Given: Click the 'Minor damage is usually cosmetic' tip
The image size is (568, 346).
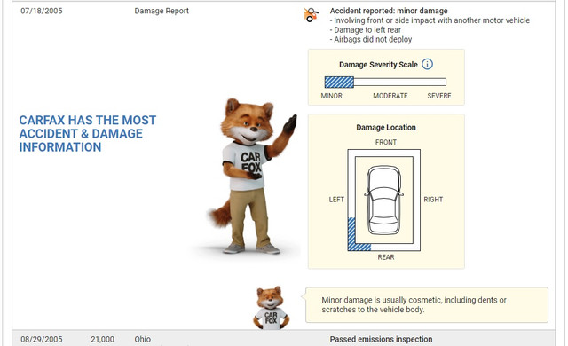Looking at the screenshot, I should click(427, 304).
